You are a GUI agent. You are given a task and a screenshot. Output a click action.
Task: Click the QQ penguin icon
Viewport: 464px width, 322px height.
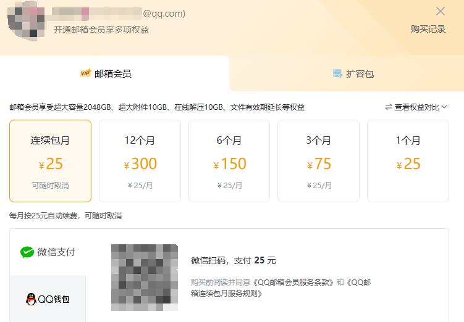(31, 299)
